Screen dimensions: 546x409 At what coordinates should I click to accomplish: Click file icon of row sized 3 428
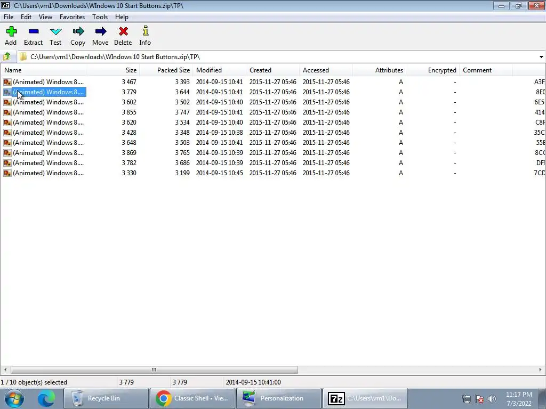(7, 132)
